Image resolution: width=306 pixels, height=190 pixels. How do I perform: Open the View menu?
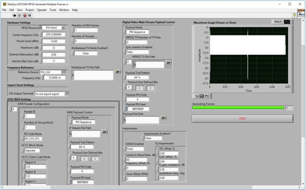[20, 10]
